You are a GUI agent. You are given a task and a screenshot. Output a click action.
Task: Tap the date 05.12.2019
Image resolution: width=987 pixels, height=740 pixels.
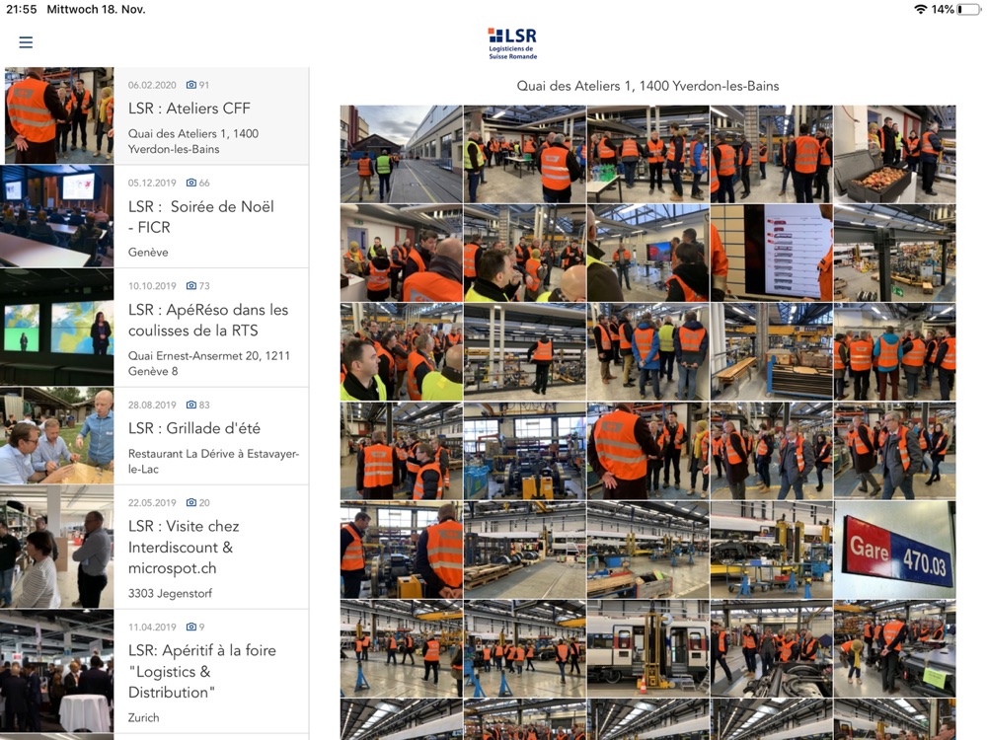(152, 184)
